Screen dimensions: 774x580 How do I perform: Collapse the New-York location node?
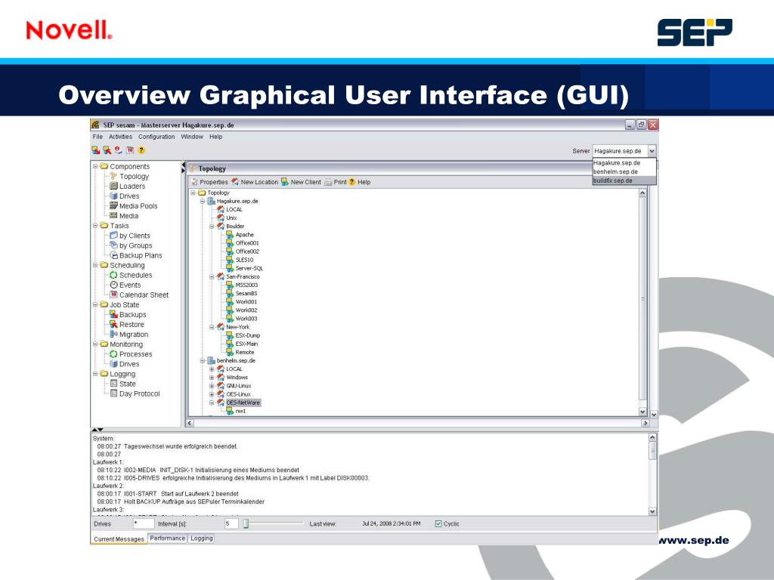(x=212, y=327)
